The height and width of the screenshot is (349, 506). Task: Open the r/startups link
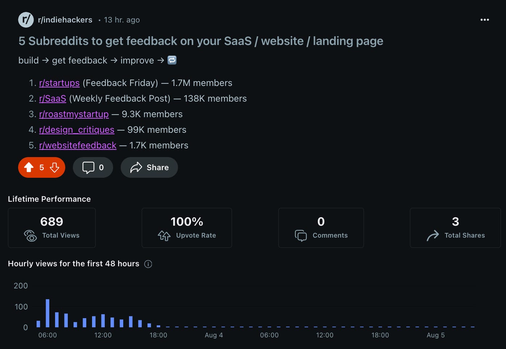tap(59, 83)
